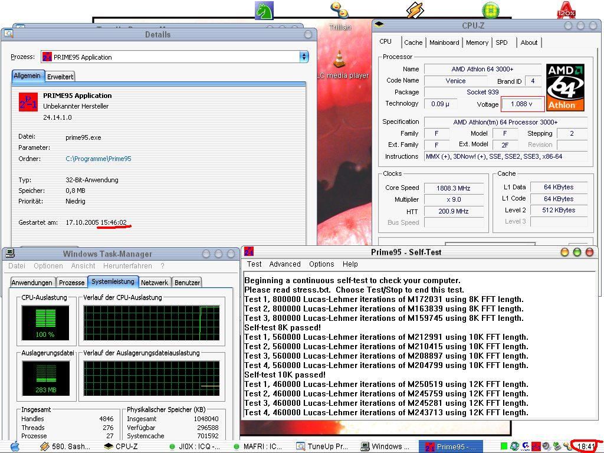Image resolution: width=604 pixels, height=453 pixels.
Task: Open the Netzwerk tab in Task-Manager
Action: (155, 283)
